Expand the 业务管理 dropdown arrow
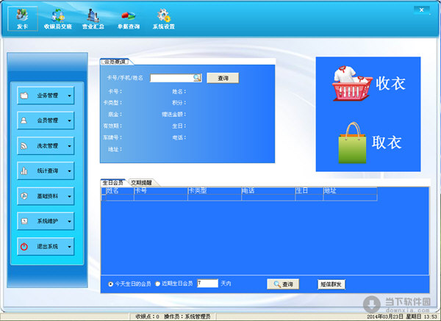The image size is (441, 321). point(70,95)
